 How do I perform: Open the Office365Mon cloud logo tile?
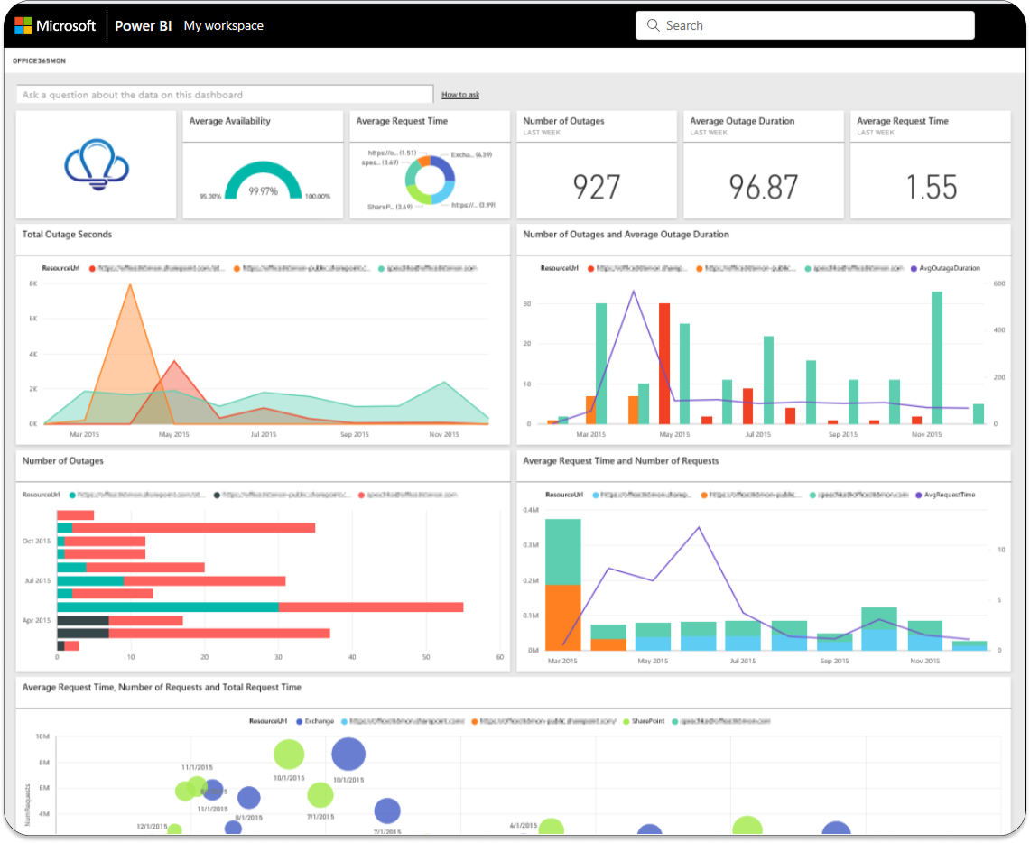pos(95,165)
